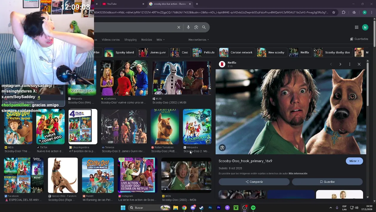The width and height of the screenshot is (376, 212).
Task: Go to previous image in preview panel
Action: (x=331, y=64)
